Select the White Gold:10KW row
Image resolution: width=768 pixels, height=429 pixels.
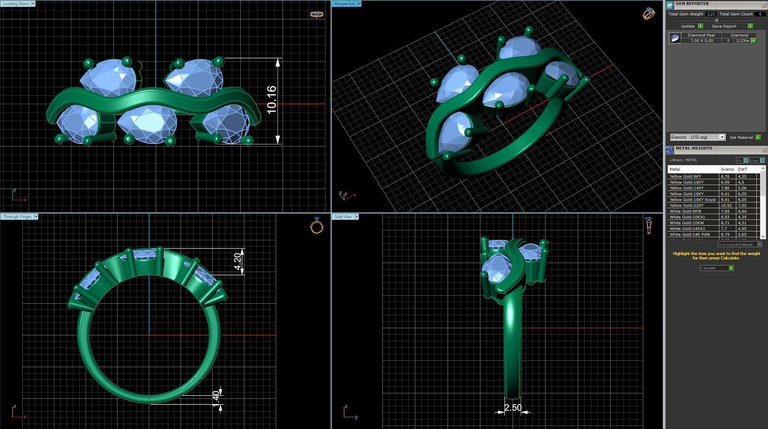[714, 223]
